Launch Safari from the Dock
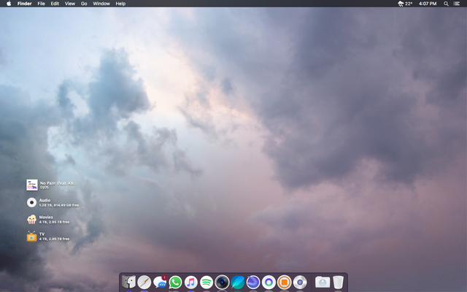467x292 pixels. (144, 282)
